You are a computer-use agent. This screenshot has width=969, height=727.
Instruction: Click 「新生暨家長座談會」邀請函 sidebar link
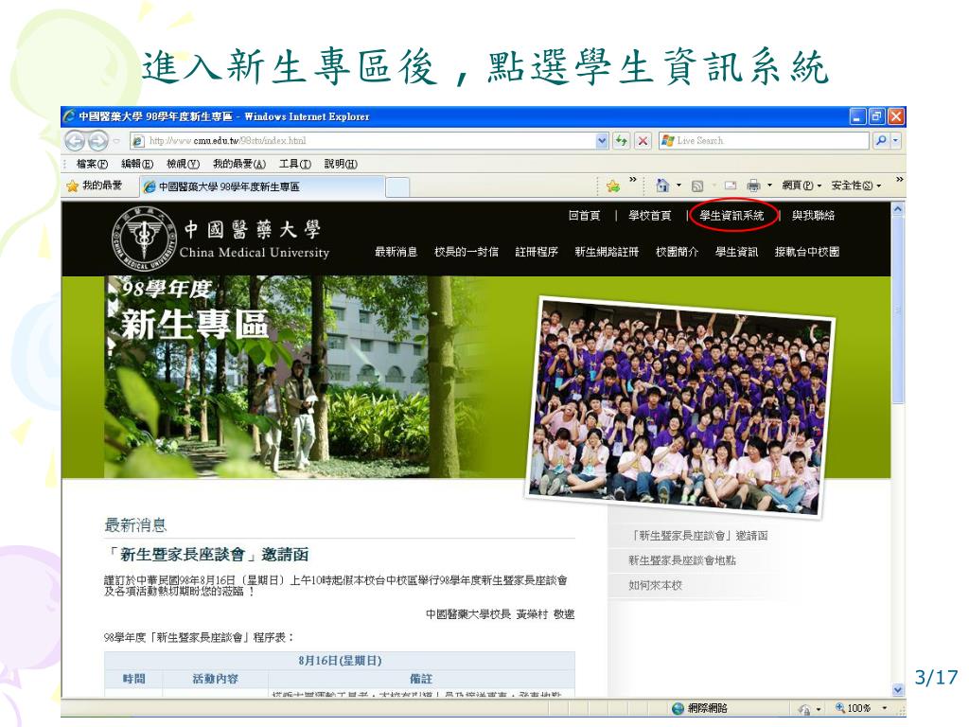(x=698, y=536)
